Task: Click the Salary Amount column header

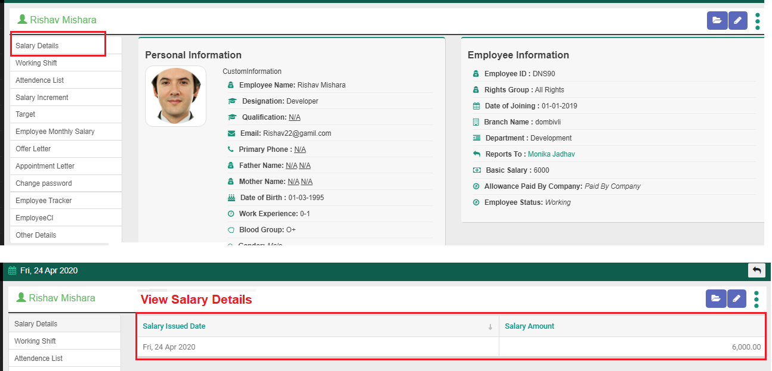Action: [x=529, y=326]
